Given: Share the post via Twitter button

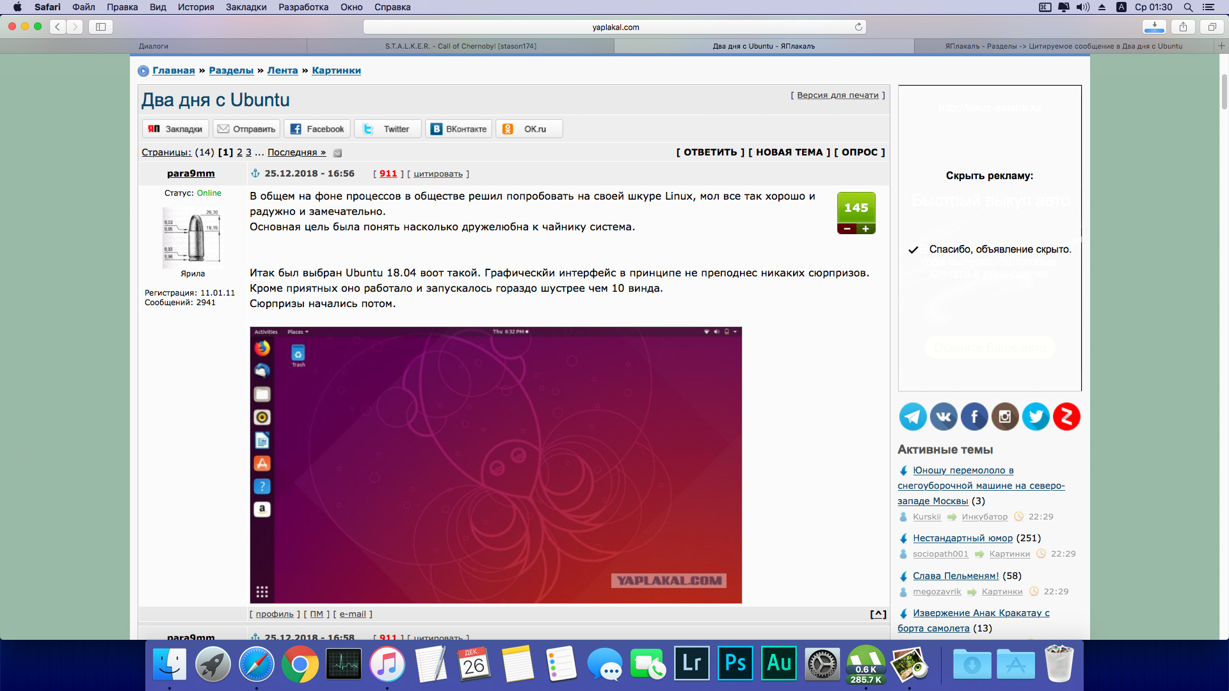Looking at the screenshot, I should (x=388, y=129).
